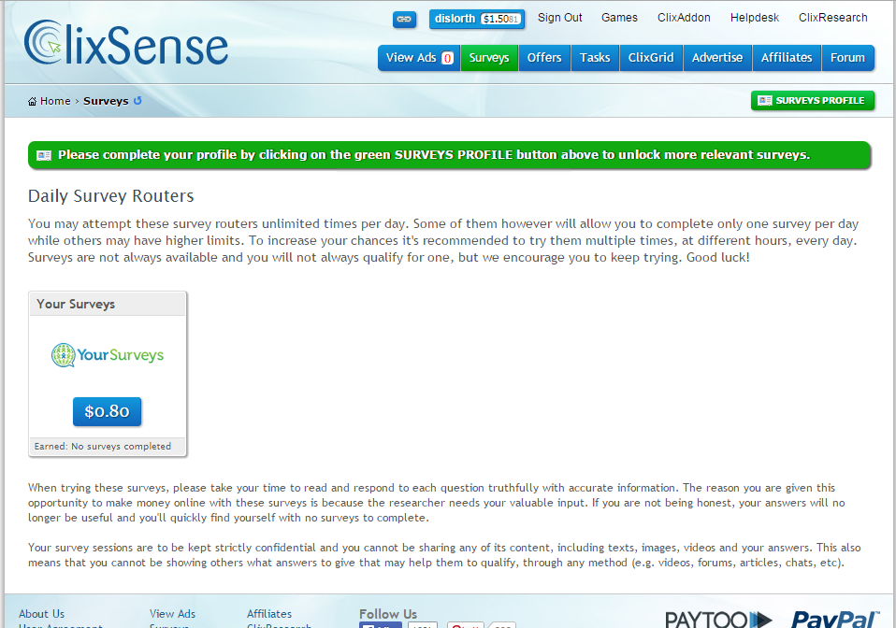Viewport: 896px width, 628px height.
Task: Open the About Us page
Action: tap(41, 613)
